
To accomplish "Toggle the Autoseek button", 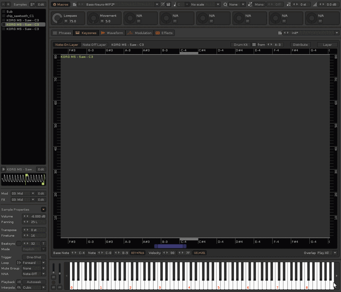I will point(34,282).
